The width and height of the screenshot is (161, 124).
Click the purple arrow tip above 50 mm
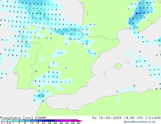tap(80, 121)
